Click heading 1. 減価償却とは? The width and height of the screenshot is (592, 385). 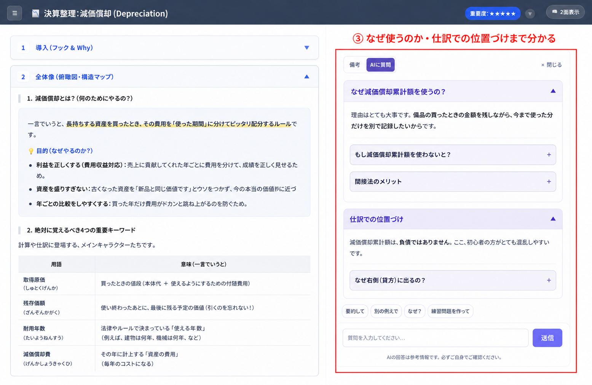(80, 98)
